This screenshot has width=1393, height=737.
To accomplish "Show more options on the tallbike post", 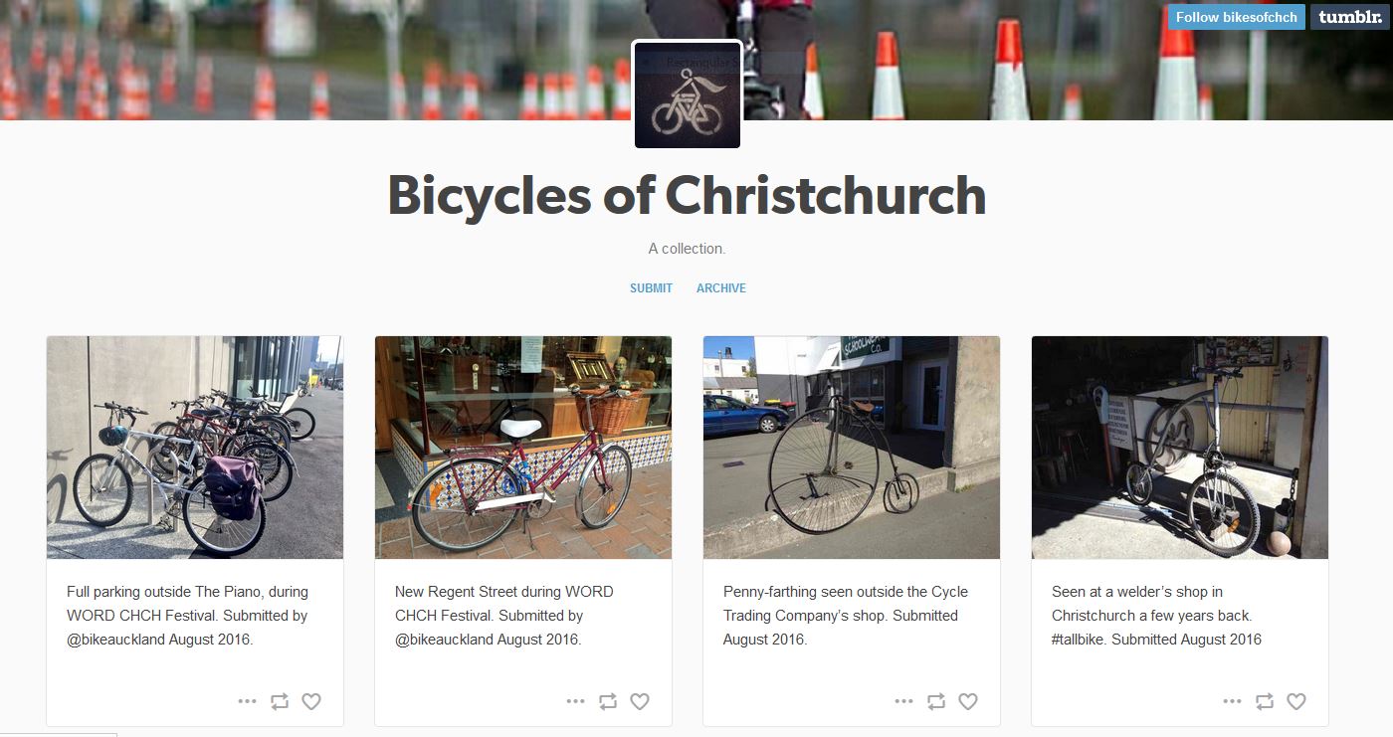I will 1232,701.
